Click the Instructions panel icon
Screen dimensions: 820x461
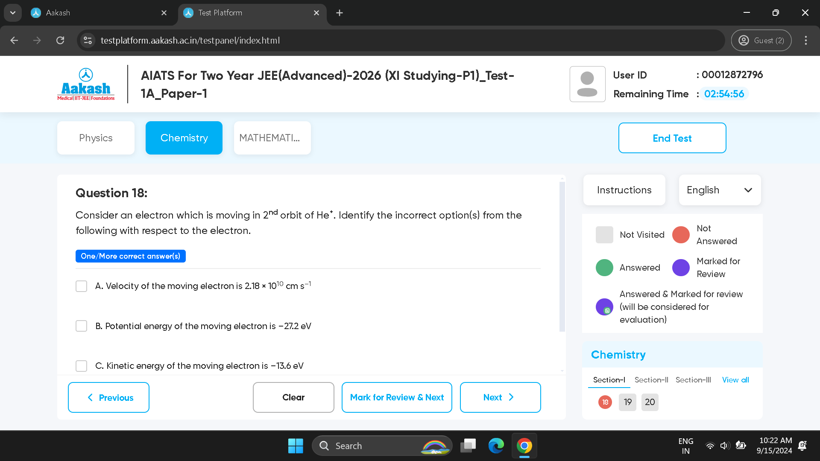tap(624, 190)
